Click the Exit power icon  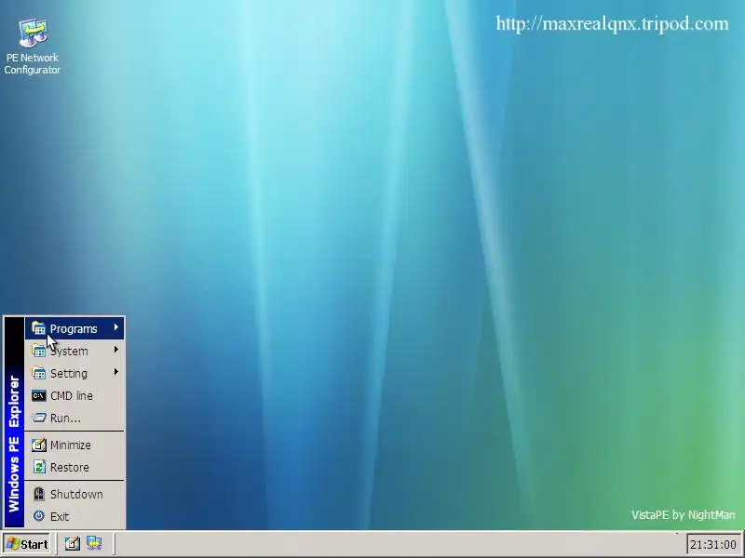(x=39, y=516)
